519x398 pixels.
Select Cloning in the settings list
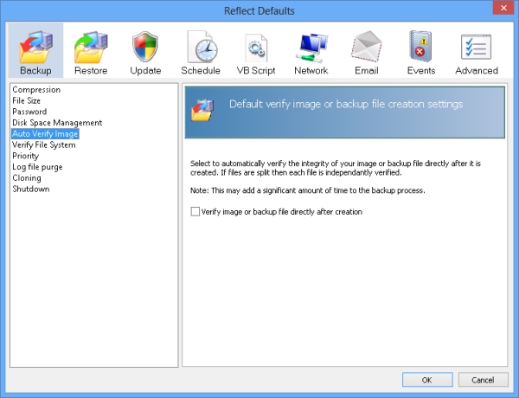coord(27,178)
